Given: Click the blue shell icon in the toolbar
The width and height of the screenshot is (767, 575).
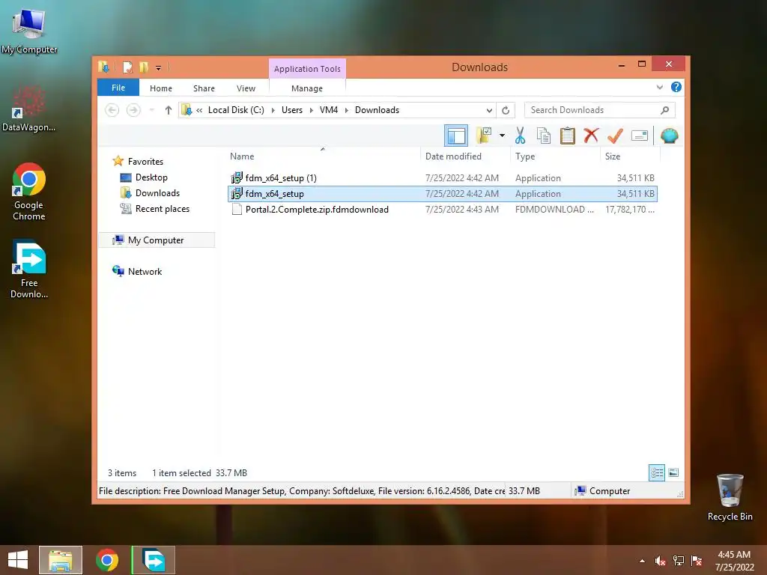Looking at the screenshot, I should (669, 136).
